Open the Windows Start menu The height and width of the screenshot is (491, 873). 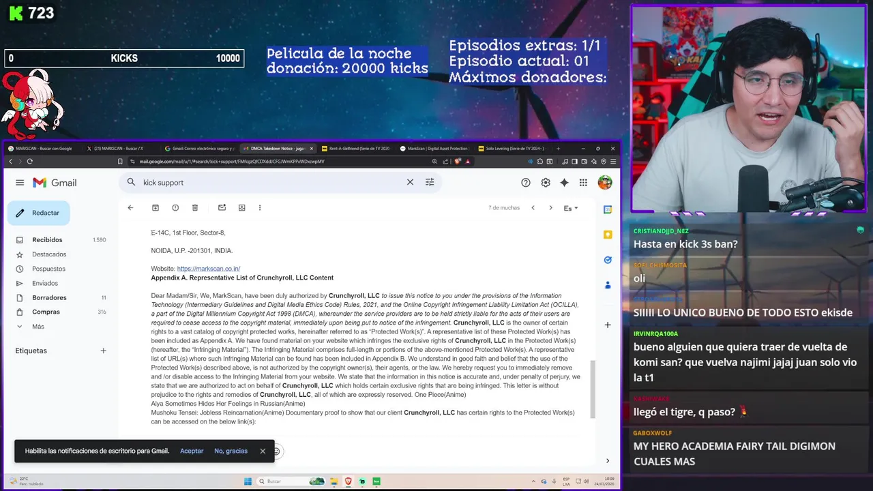248,481
